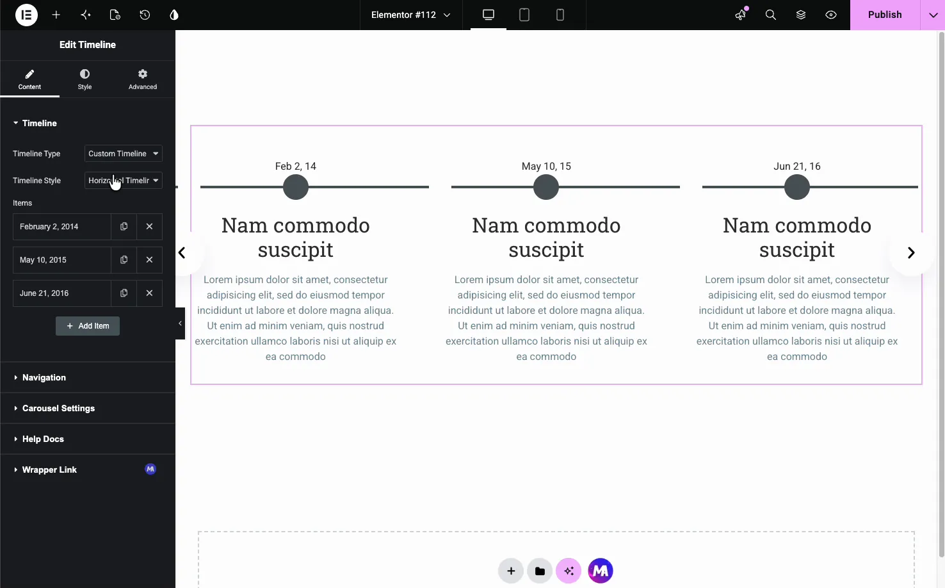This screenshot has width=945, height=588.
Task: Select the February 2, 2014 item
Action: (x=62, y=227)
